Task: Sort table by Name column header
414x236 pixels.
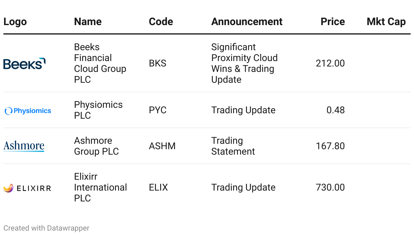Action: (x=88, y=22)
